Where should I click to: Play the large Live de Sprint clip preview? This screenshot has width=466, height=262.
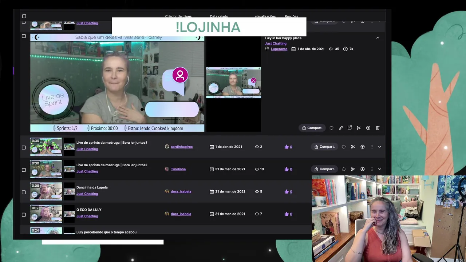[117, 83]
